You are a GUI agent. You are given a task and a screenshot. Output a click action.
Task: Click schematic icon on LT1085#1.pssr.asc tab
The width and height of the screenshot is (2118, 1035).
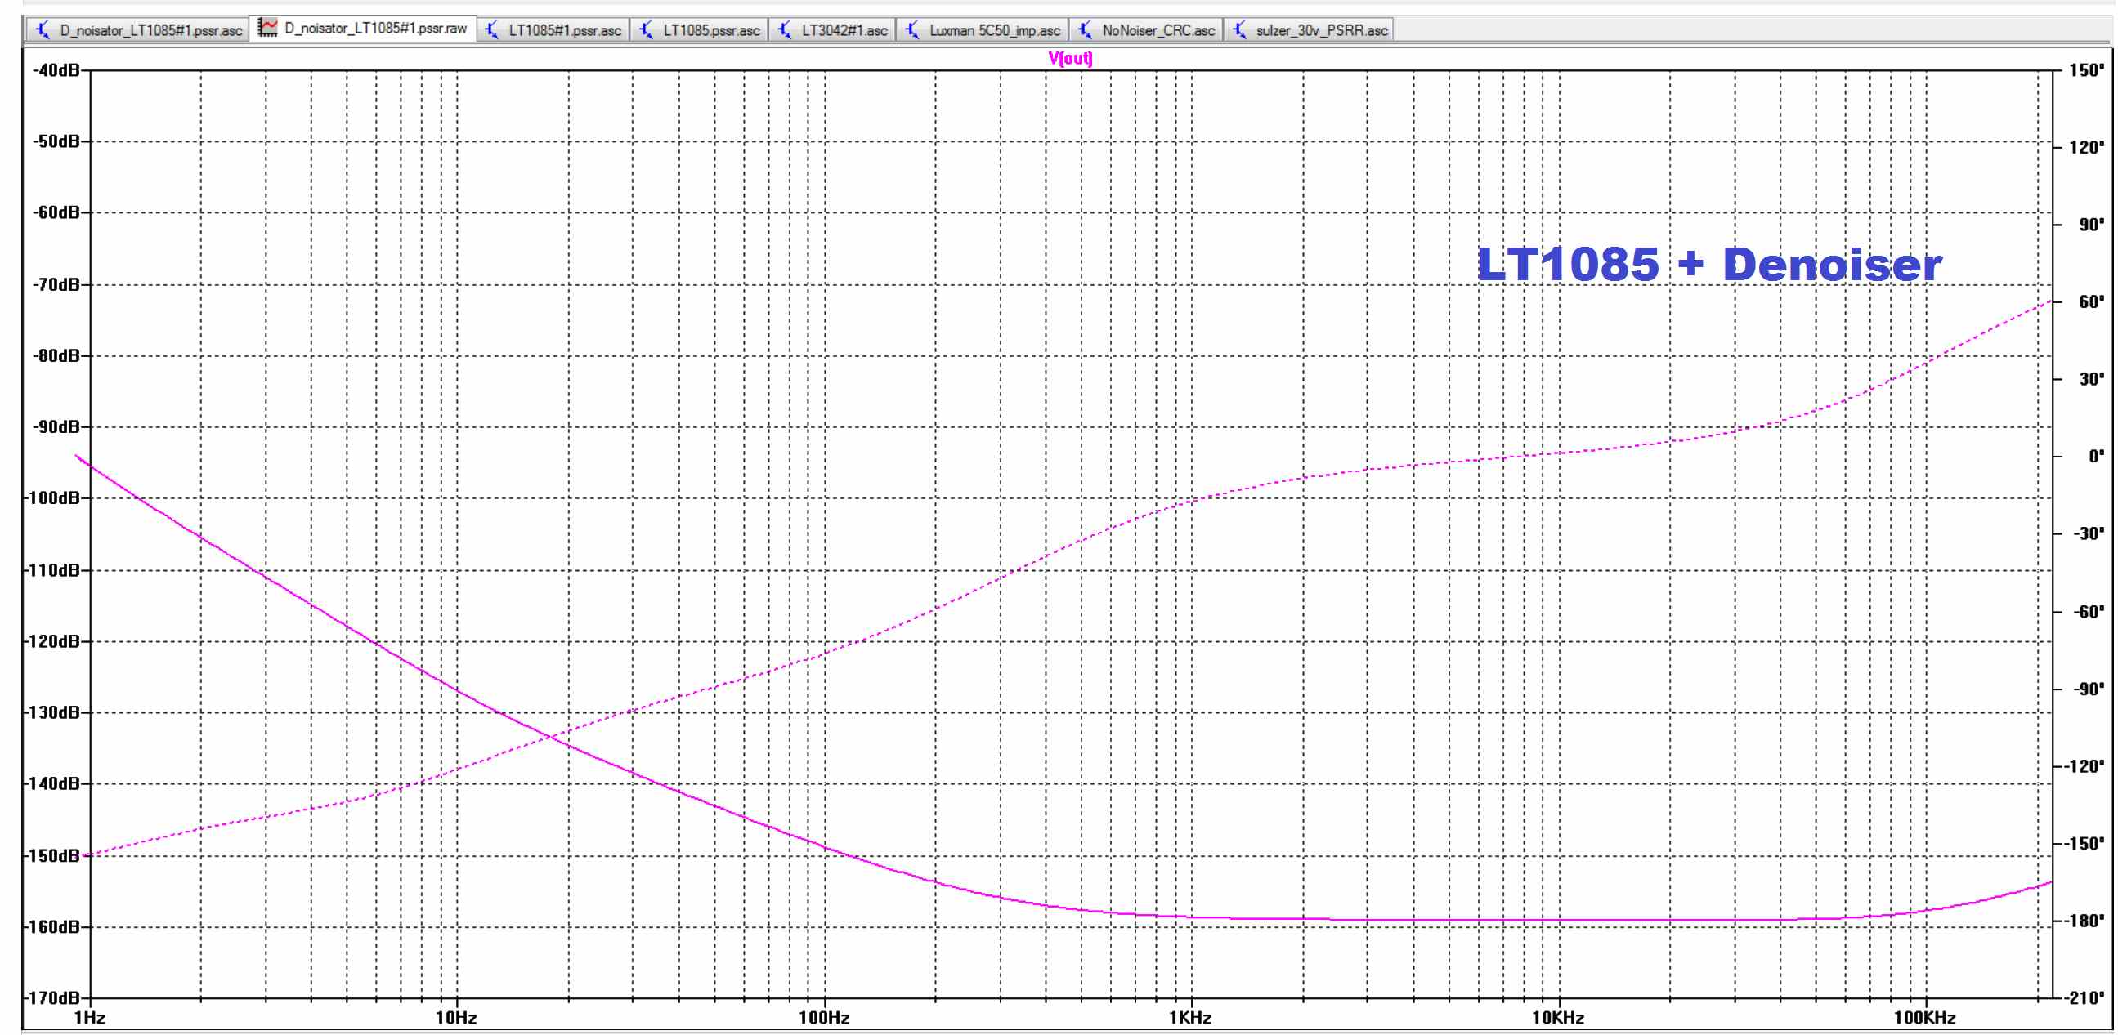tap(491, 30)
